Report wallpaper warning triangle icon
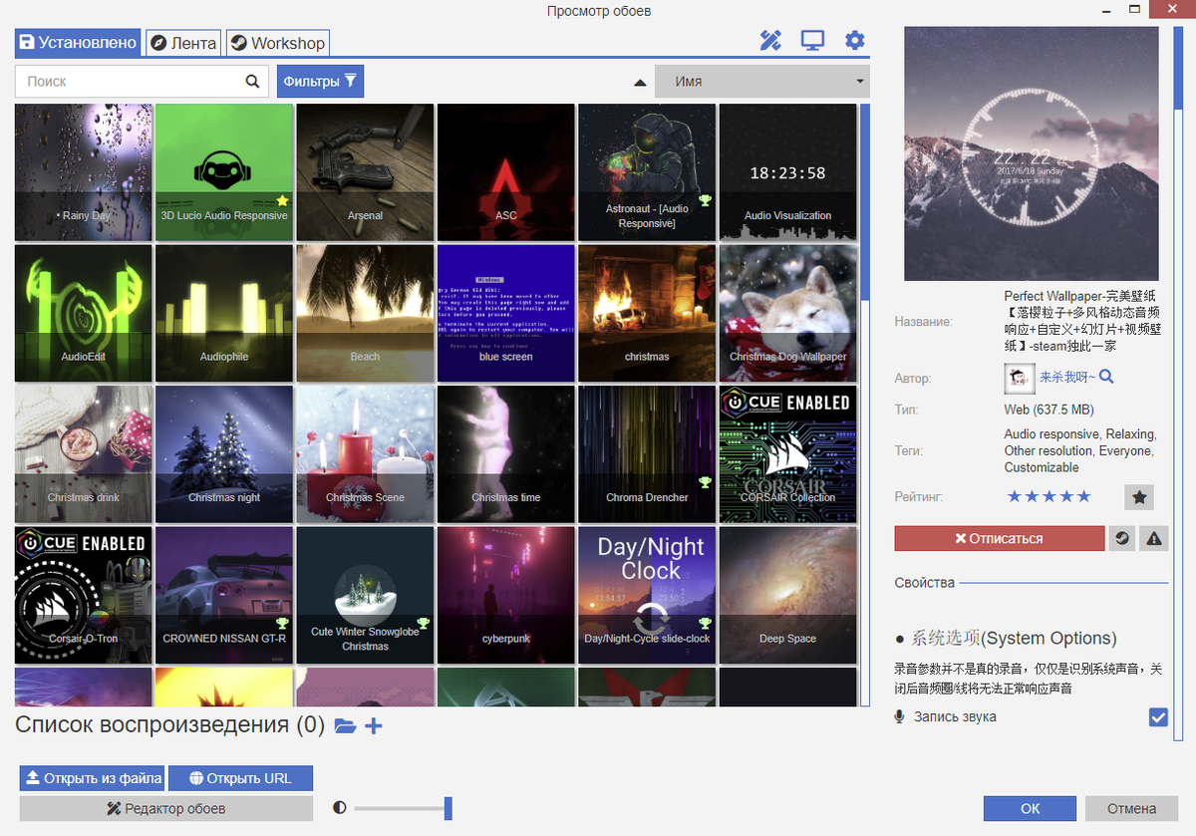Screen dimensions: 1196x836 tap(1154, 538)
